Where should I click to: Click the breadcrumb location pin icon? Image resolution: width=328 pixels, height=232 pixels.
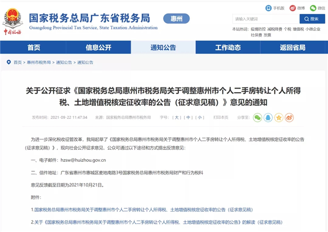point(8,62)
